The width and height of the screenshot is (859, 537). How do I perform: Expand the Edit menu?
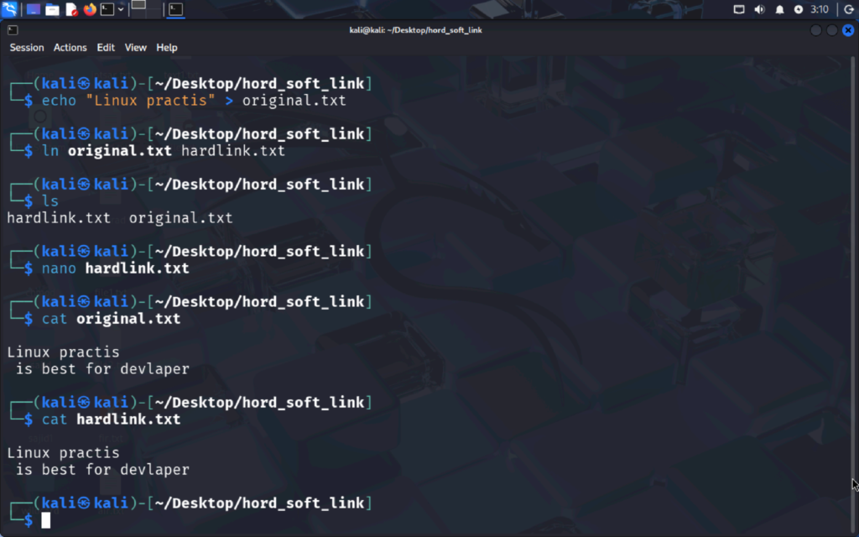pyautogui.click(x=106, y=48)
